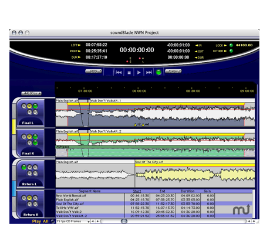270x244 pixels.
Task: Sort the table by End column header
Action: [x=163, y=191]
